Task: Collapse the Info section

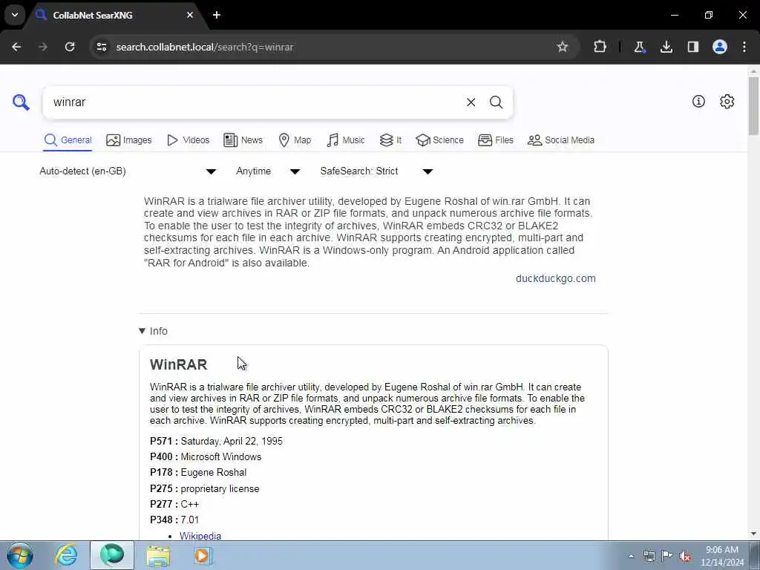Action: point(153,331)
